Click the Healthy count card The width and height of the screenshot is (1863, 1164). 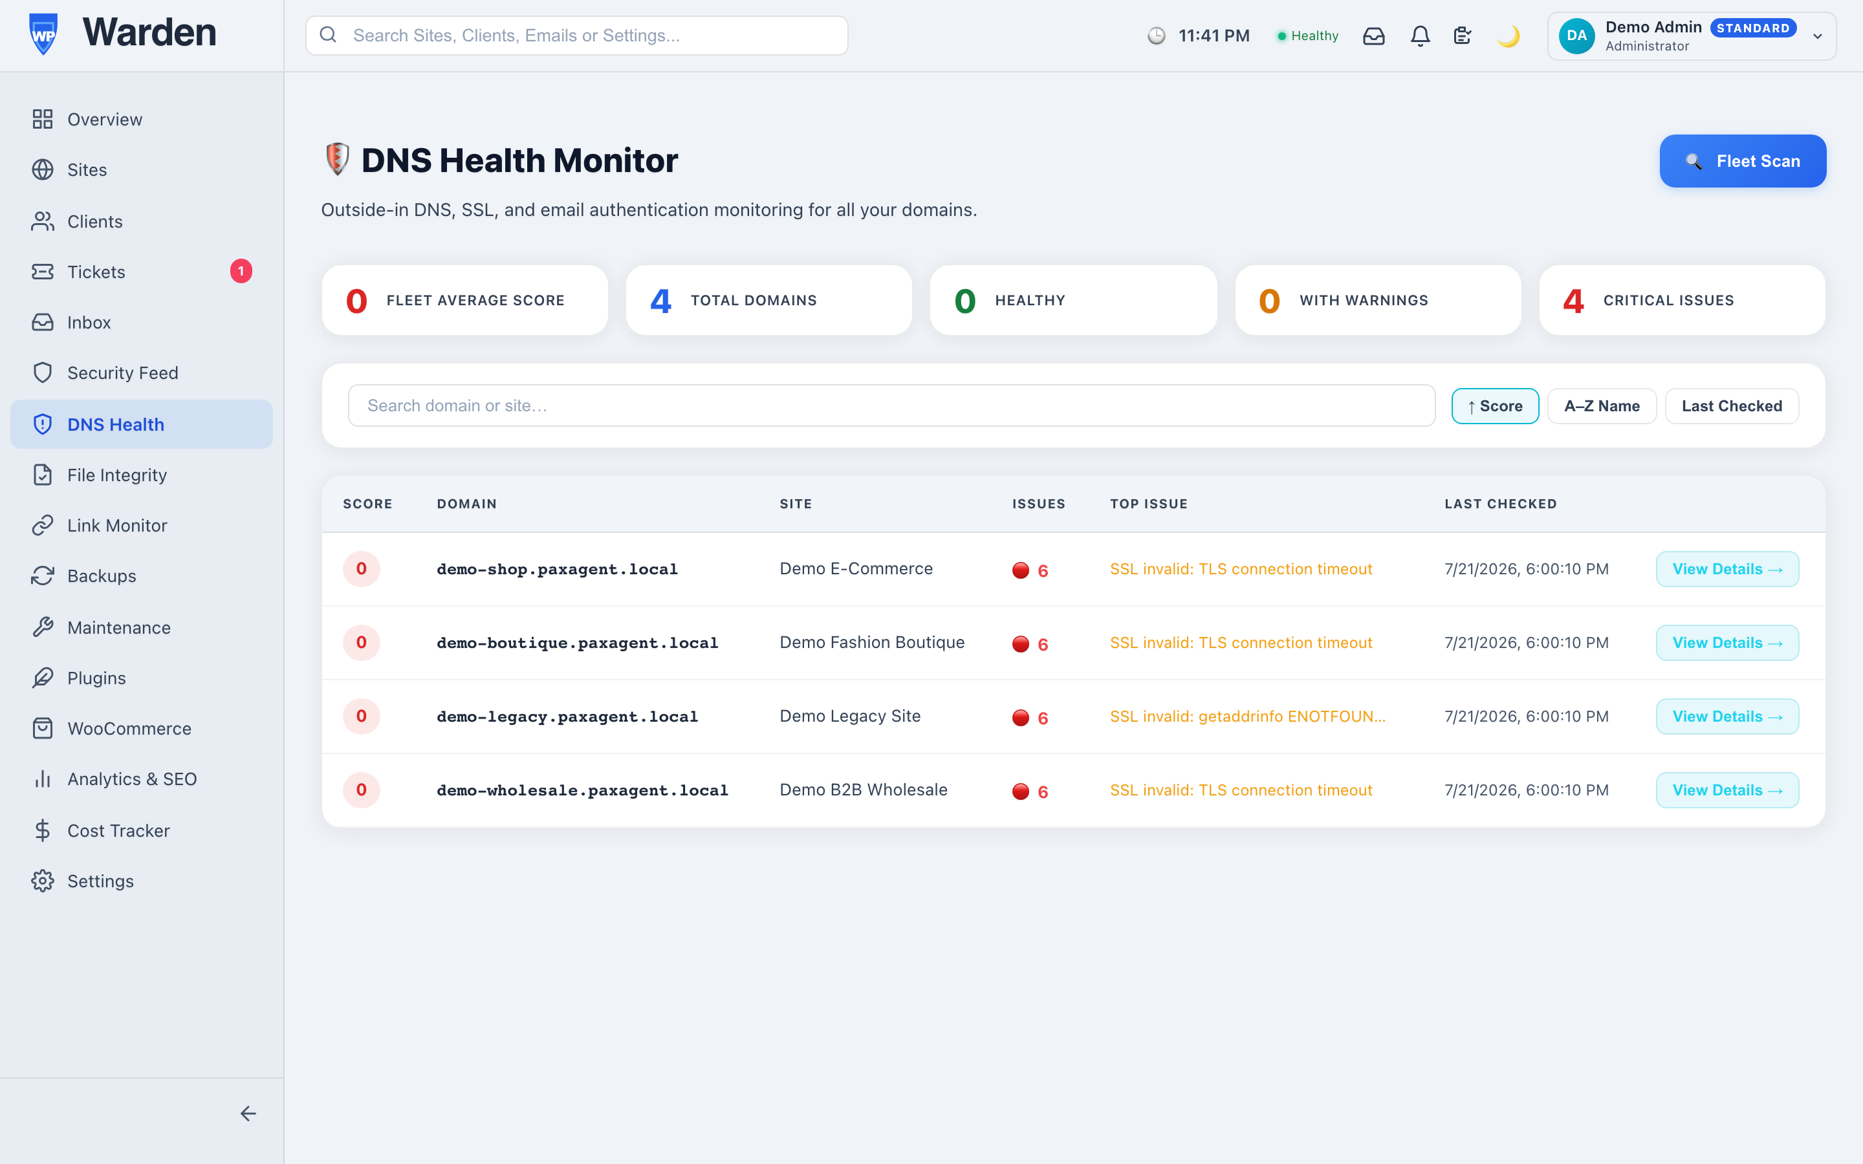1074,300
